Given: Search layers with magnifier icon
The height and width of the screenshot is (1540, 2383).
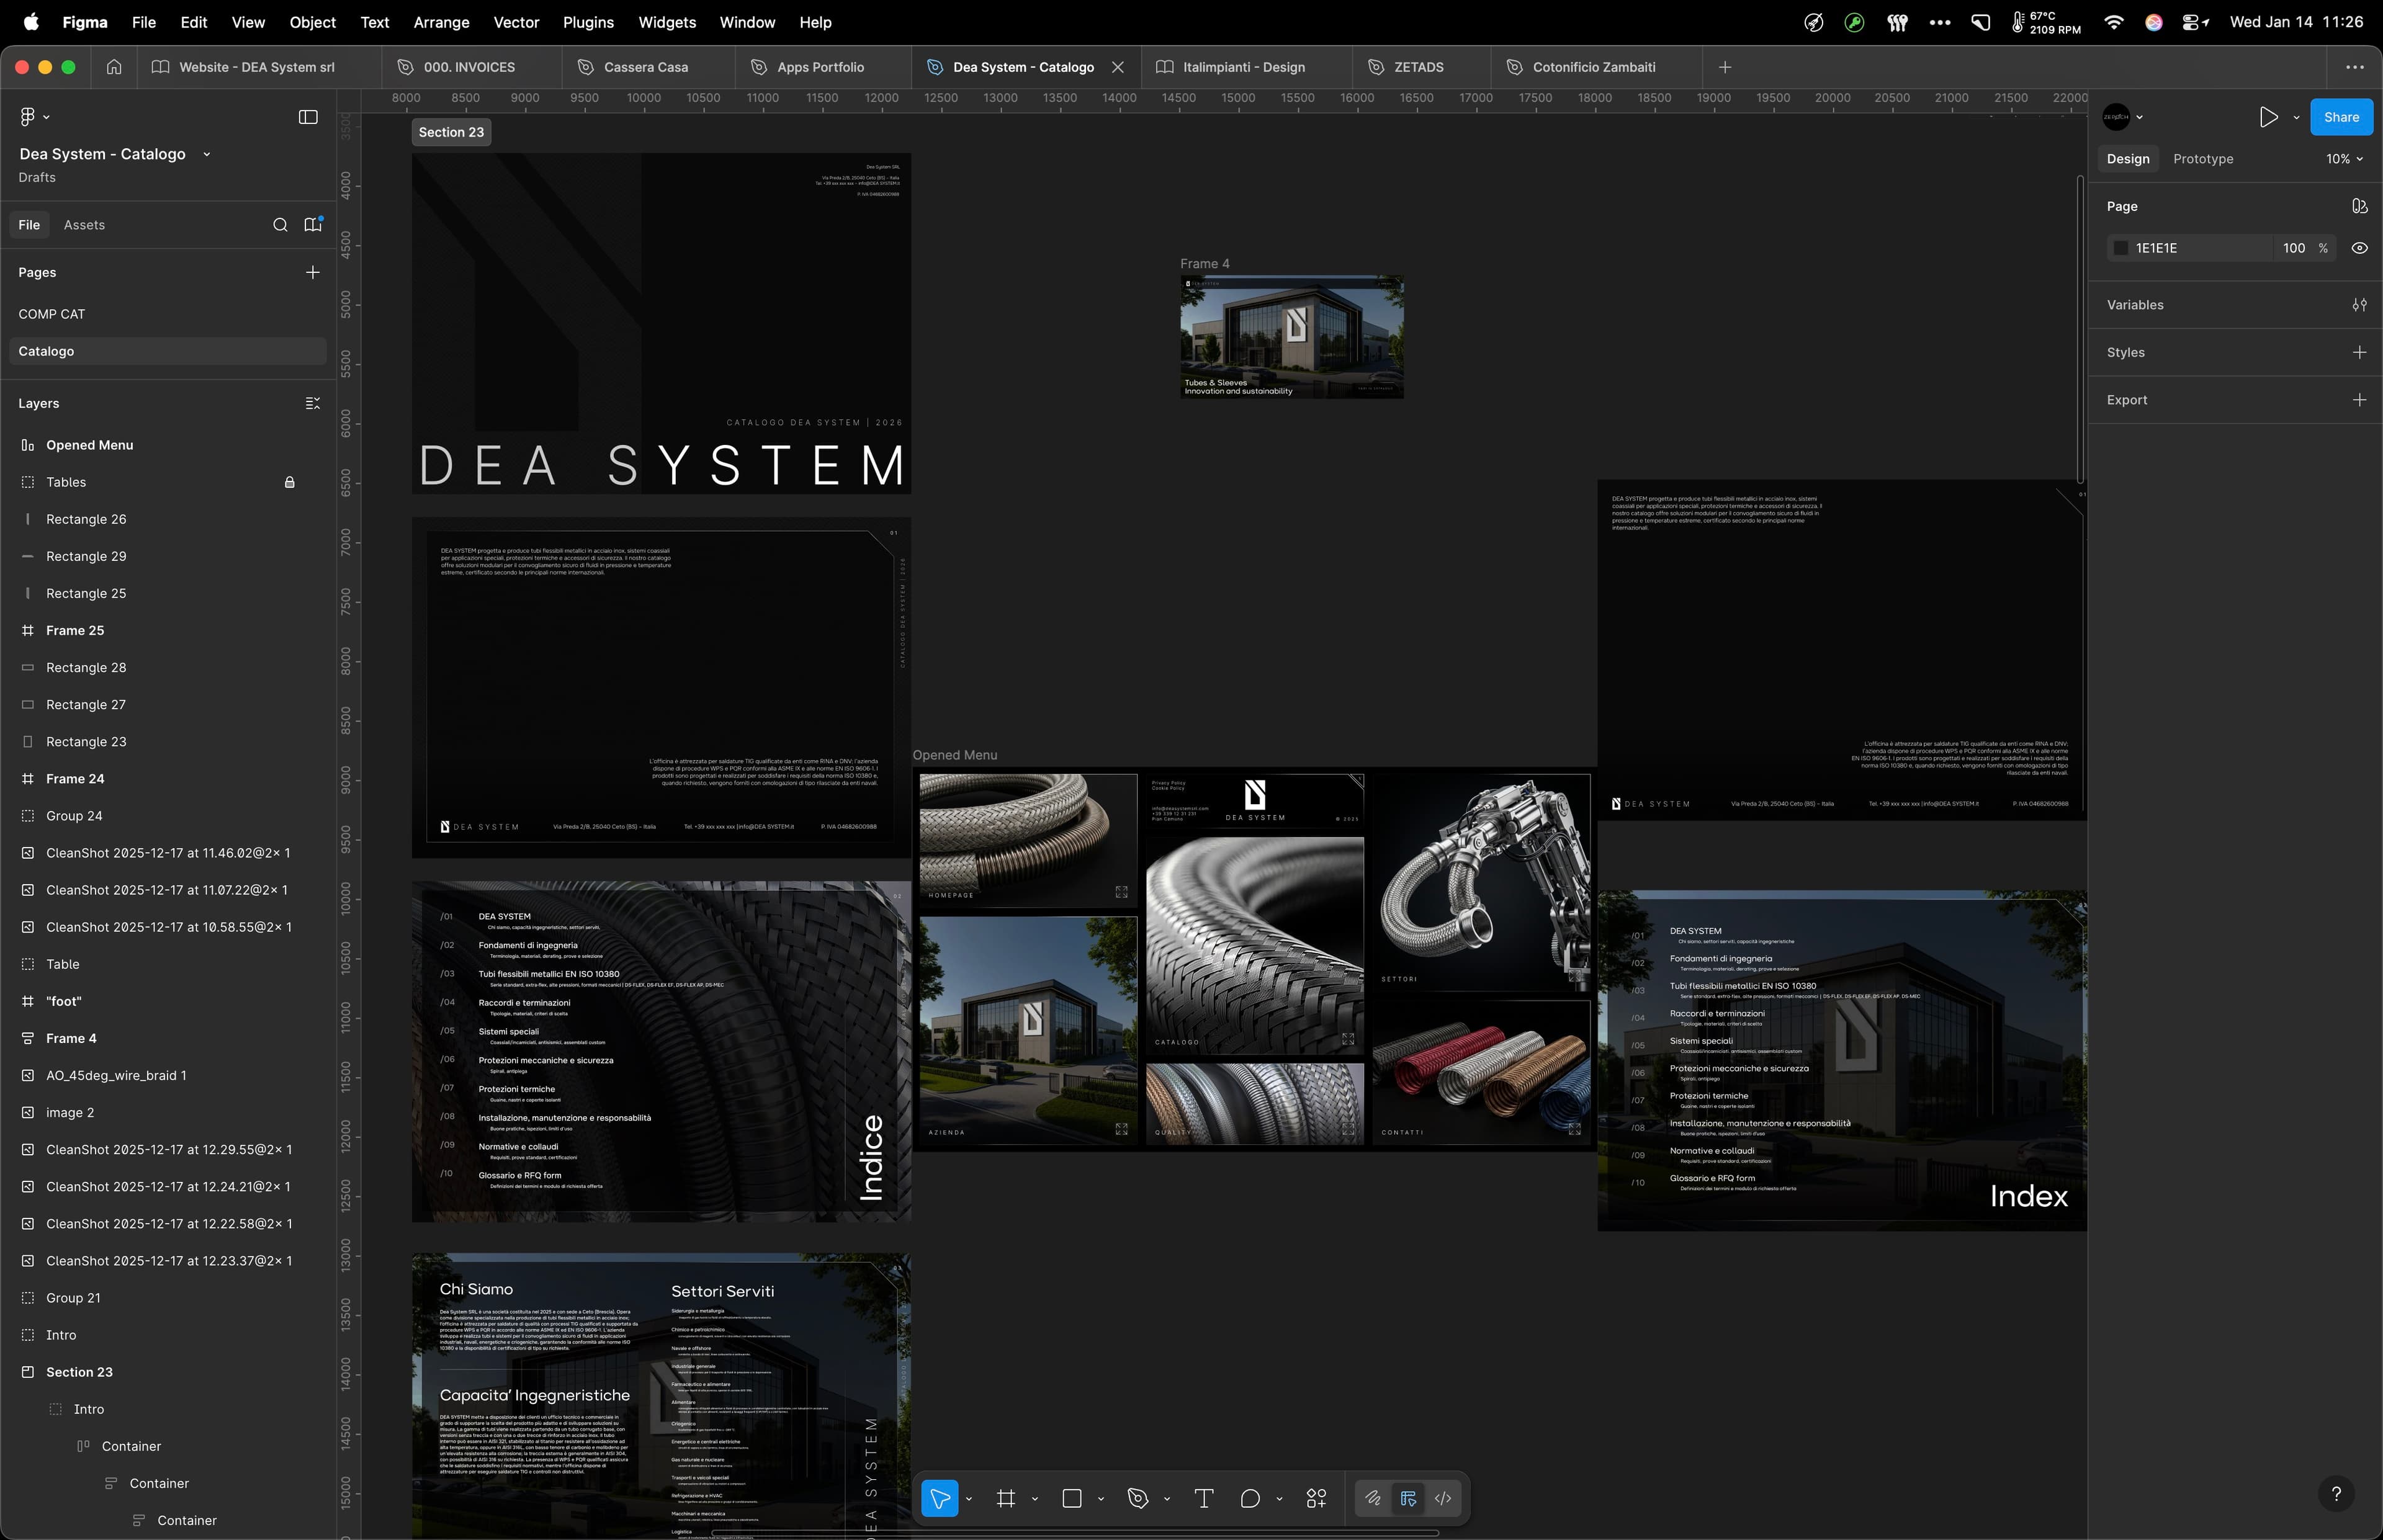Looking at the screenshot, I should 281,225.
